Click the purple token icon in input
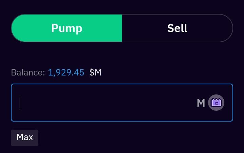Viewport: 244px width, 153px height. point(216,103)
